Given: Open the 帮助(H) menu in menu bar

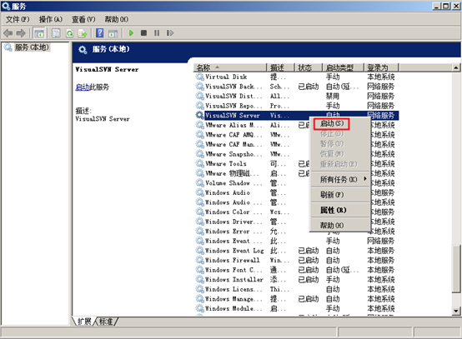Looking at the screenshot, I should coord(117,19).
